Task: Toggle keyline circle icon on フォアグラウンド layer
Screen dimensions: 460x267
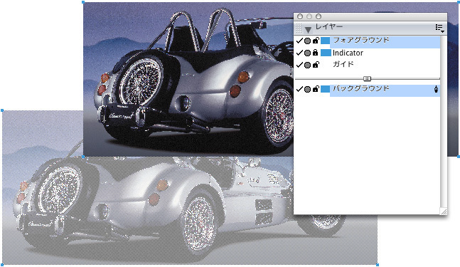Action: [307, 41]
